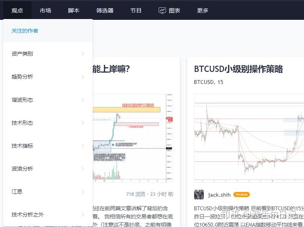The image size is (304, 227).
Task: Expand the chevron next to 技术指标
Action: [x=83, y=146]
